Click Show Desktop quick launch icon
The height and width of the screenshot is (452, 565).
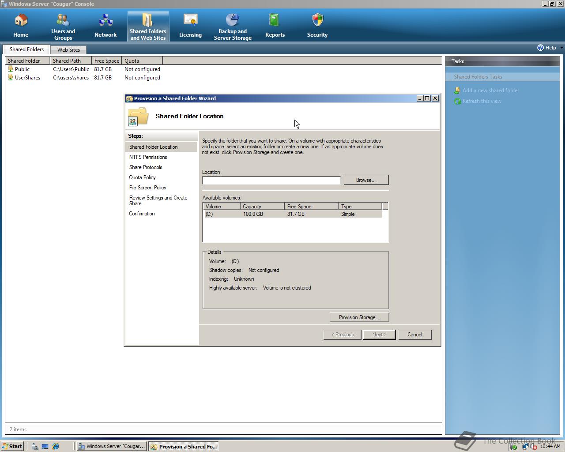click(x=45, y=446)
